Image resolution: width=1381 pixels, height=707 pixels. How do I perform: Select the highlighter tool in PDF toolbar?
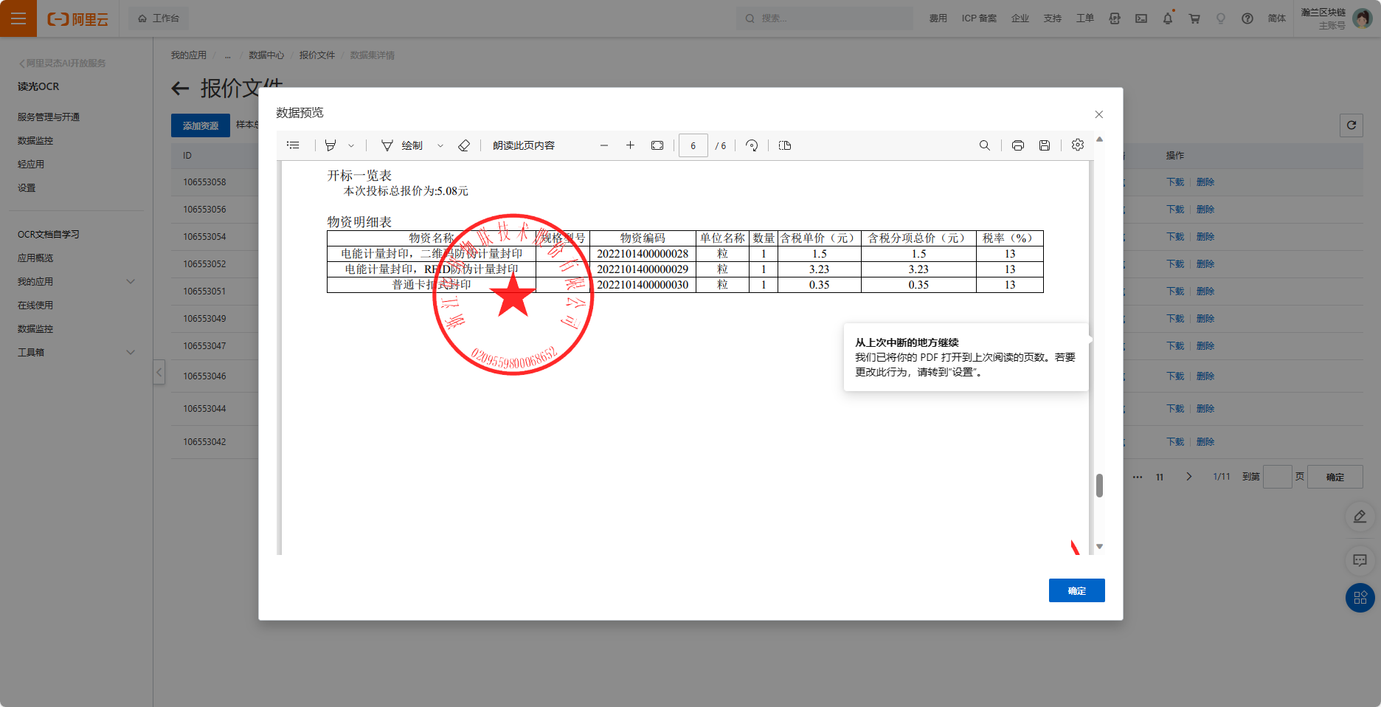[330, 145]
